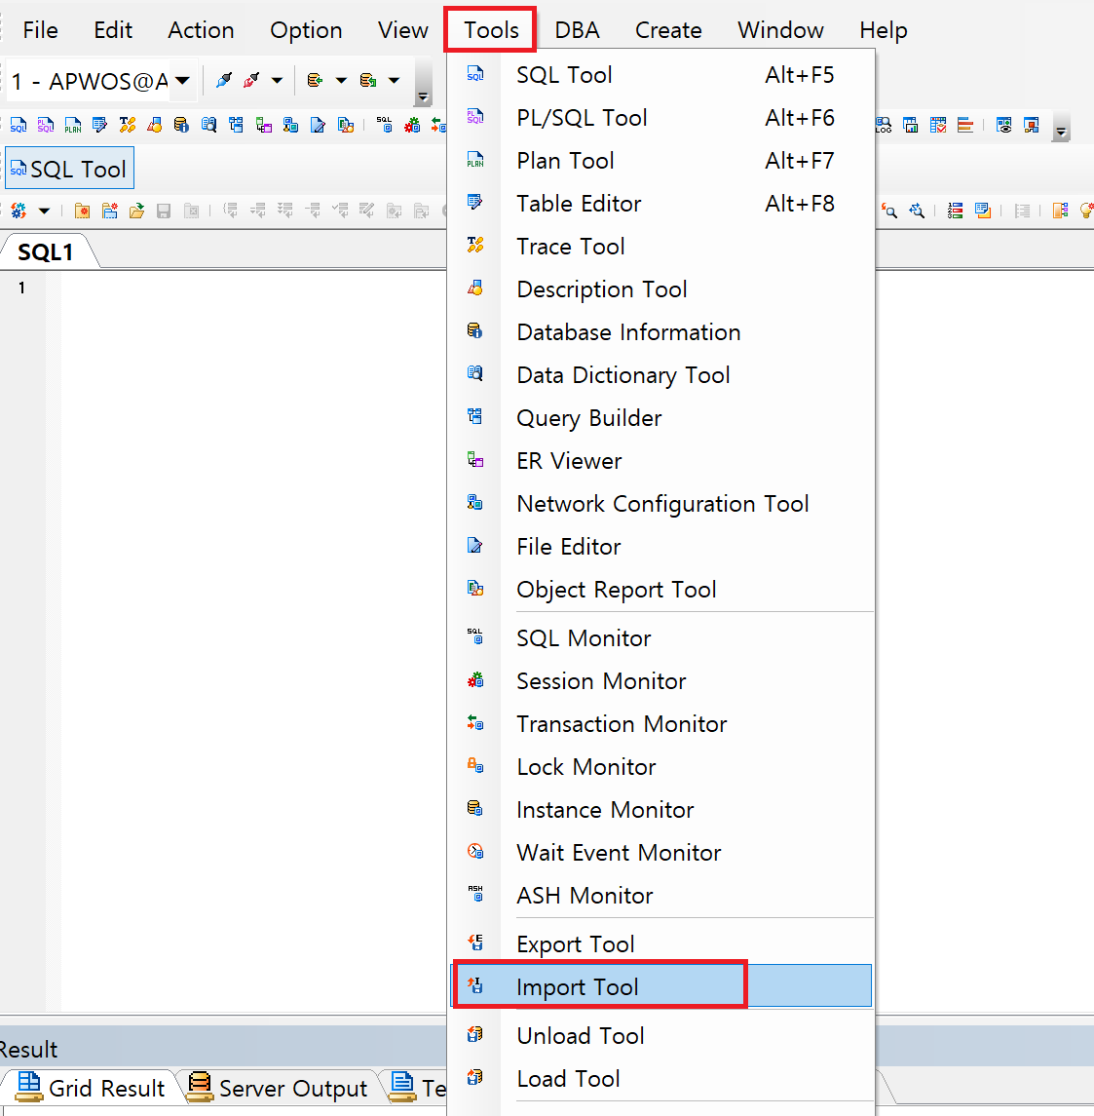Click the Network Configuration toolbar icon
Screen dimensions: 1094x1116
tap(290, 126)
